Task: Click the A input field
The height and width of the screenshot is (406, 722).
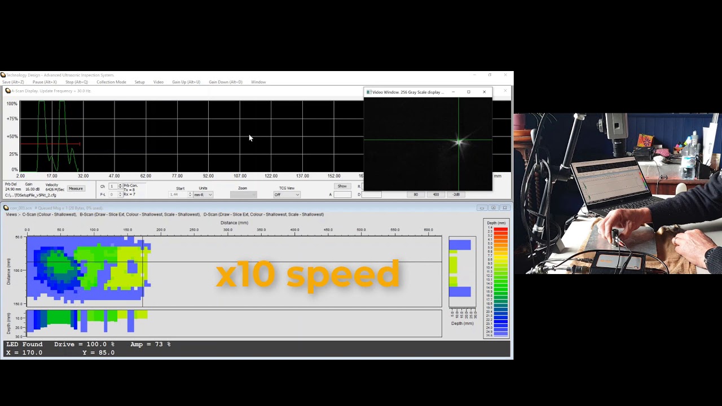Action: click(342, 195)
